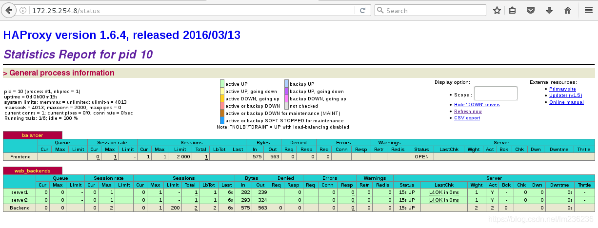This screenshot has width=598, height=228.
Task: Open the Online manual link
Action: [x=566, y=102]
